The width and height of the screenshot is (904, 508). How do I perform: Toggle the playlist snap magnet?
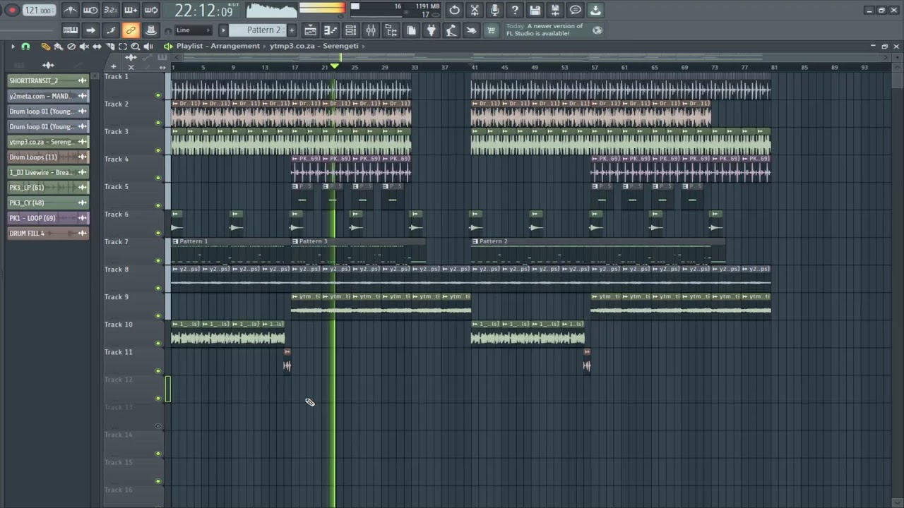click(x=25, y=46)
